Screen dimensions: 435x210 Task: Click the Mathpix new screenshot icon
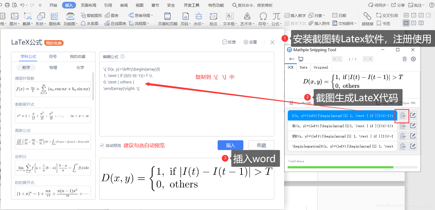tap(301, 59)
